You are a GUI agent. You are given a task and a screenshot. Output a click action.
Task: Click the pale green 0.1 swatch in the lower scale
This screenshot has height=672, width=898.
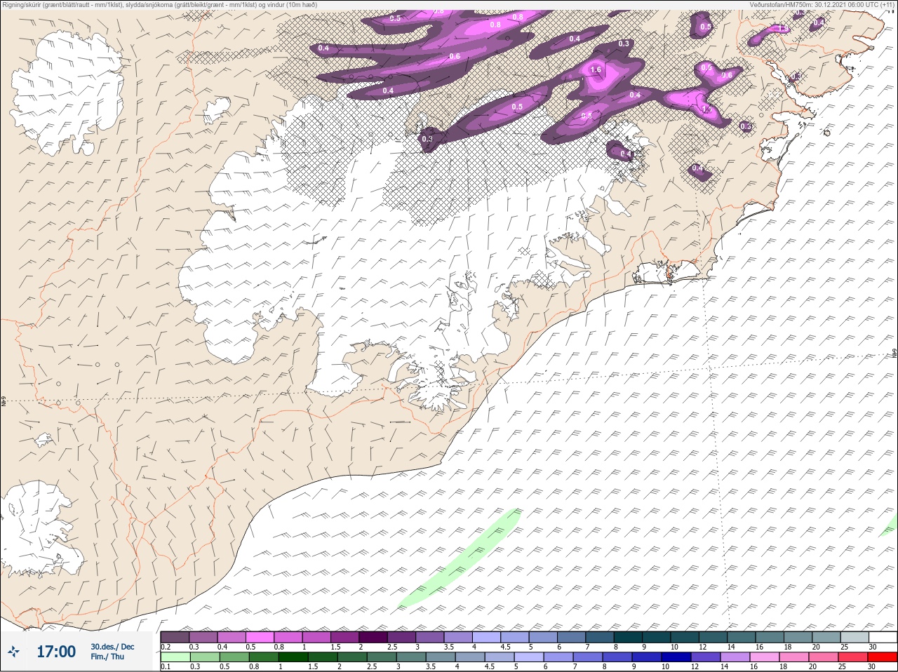tap(175, 657)
